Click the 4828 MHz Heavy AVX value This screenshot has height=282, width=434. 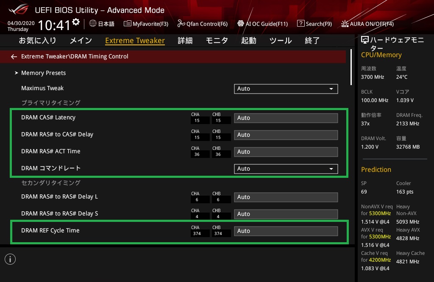tap(408, 238)
